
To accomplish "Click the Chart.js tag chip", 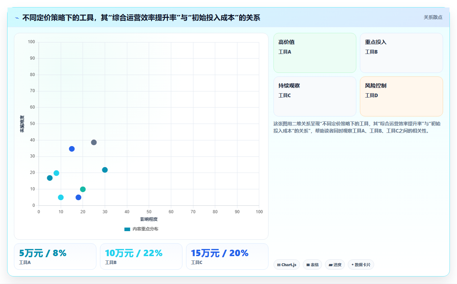I will tap(287, 265).
